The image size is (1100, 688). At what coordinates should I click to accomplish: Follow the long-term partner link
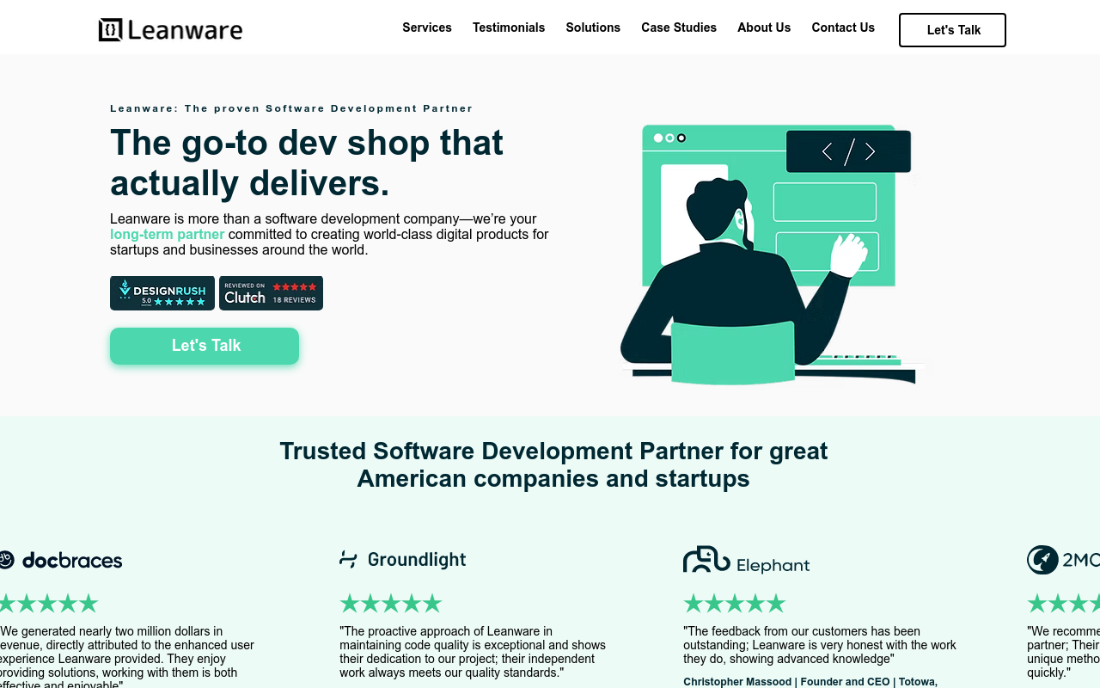click(167, 234)
